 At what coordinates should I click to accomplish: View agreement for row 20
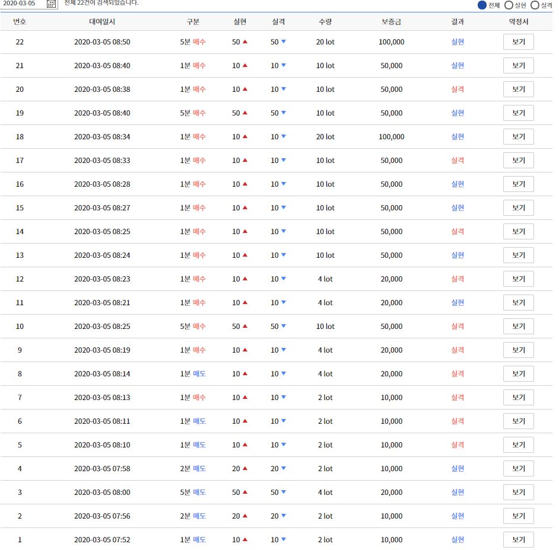tap(519, 89)
